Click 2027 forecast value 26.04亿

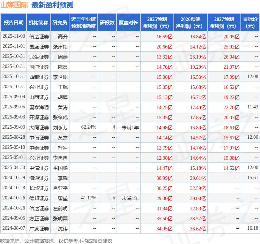point(231,57)
